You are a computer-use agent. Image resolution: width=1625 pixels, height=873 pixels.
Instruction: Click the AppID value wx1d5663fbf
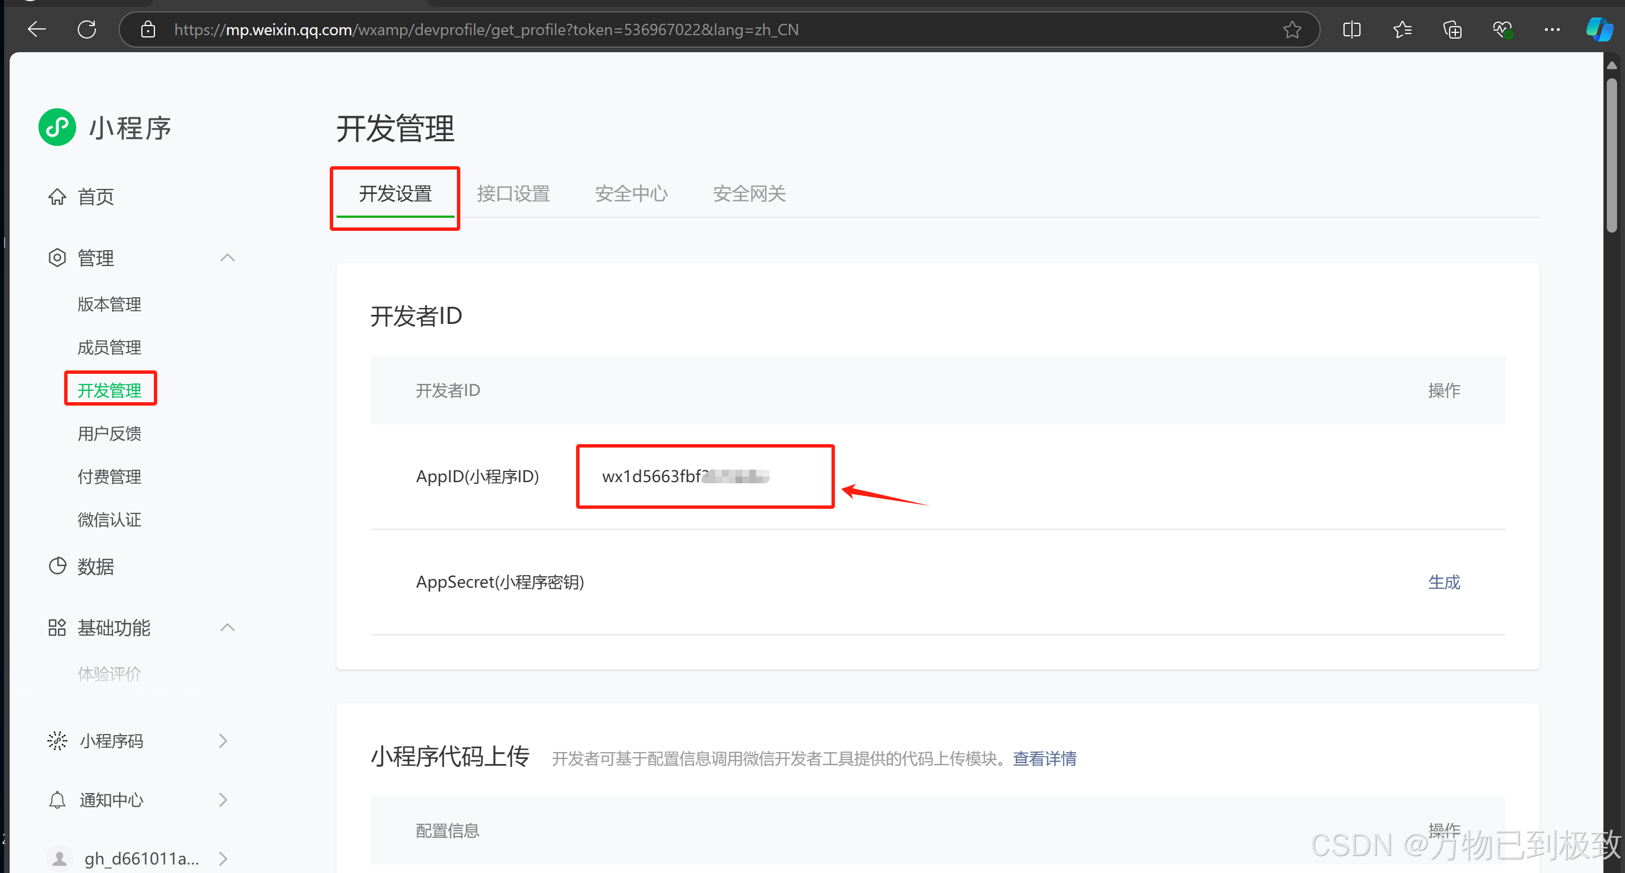coord(685,476)
